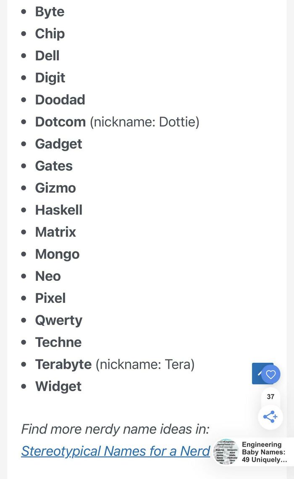Select the name Haskell

pyautogui.click(x=58, y=210)
